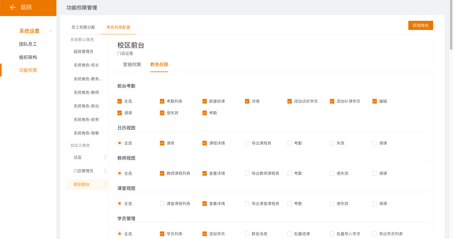Check 课室课程列表 permission box

(x=162, y=204)
